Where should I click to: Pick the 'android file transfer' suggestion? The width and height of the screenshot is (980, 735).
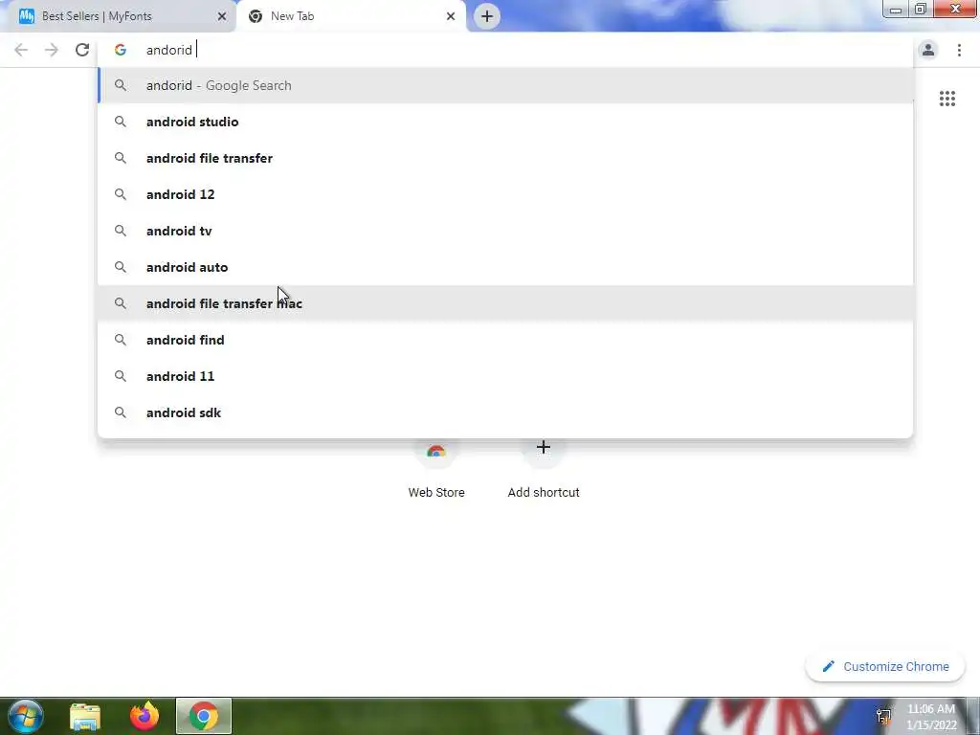(x=505, y=158)
